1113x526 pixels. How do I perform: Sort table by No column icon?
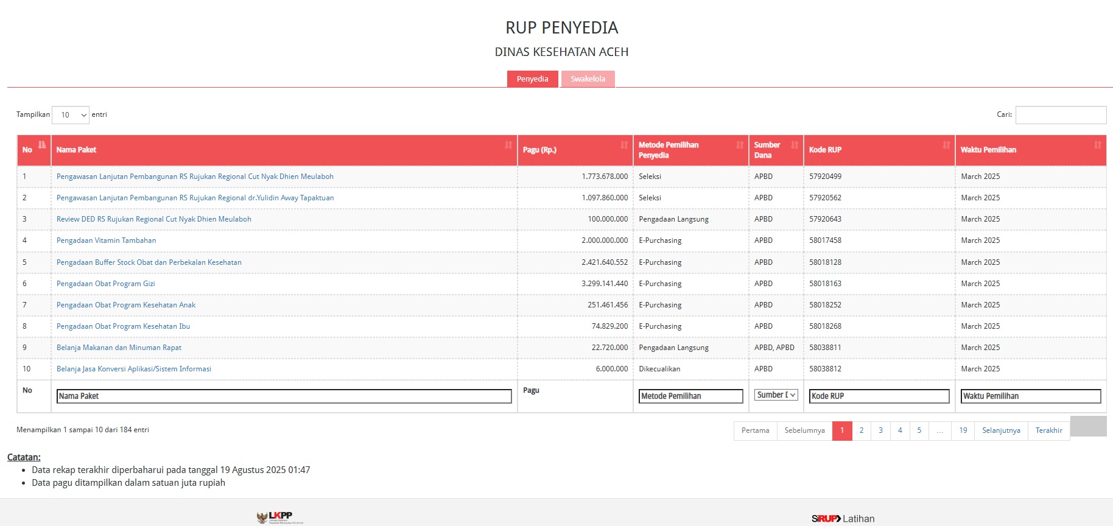tap(42, 145)
